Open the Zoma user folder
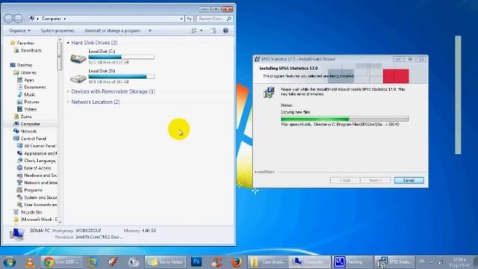The width and height of the screenshot is (478, 269). 26,117
